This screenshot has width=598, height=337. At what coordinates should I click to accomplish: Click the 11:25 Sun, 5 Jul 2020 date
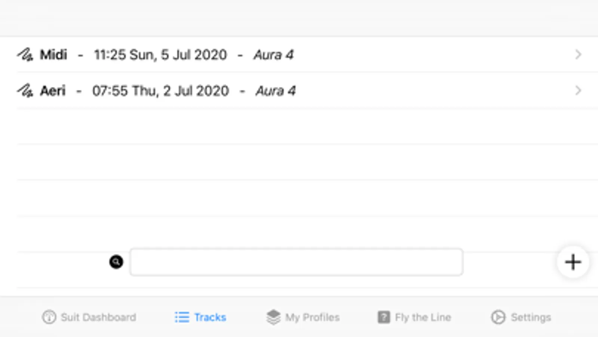click(x=160, y=55)
